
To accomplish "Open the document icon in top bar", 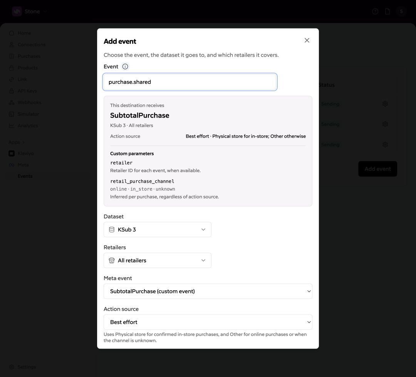I will click(387, 12).
